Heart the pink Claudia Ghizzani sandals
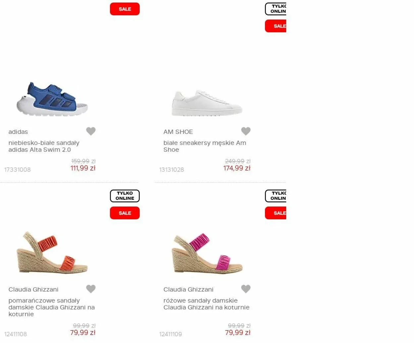 246,289
